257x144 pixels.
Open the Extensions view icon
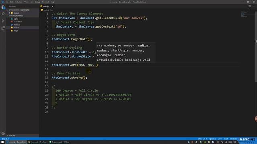pos(3,28)
